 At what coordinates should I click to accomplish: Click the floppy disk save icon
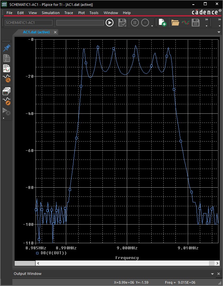pyautogui.click(x=196, y=23)
